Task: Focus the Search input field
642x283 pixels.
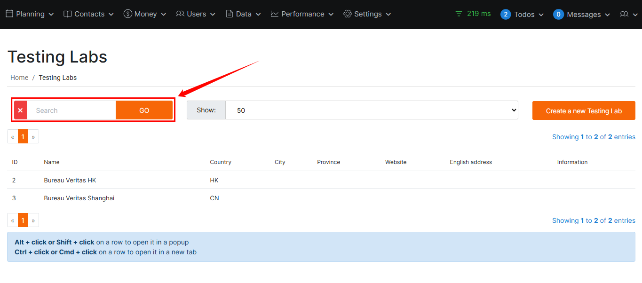Action: [71, 110]
